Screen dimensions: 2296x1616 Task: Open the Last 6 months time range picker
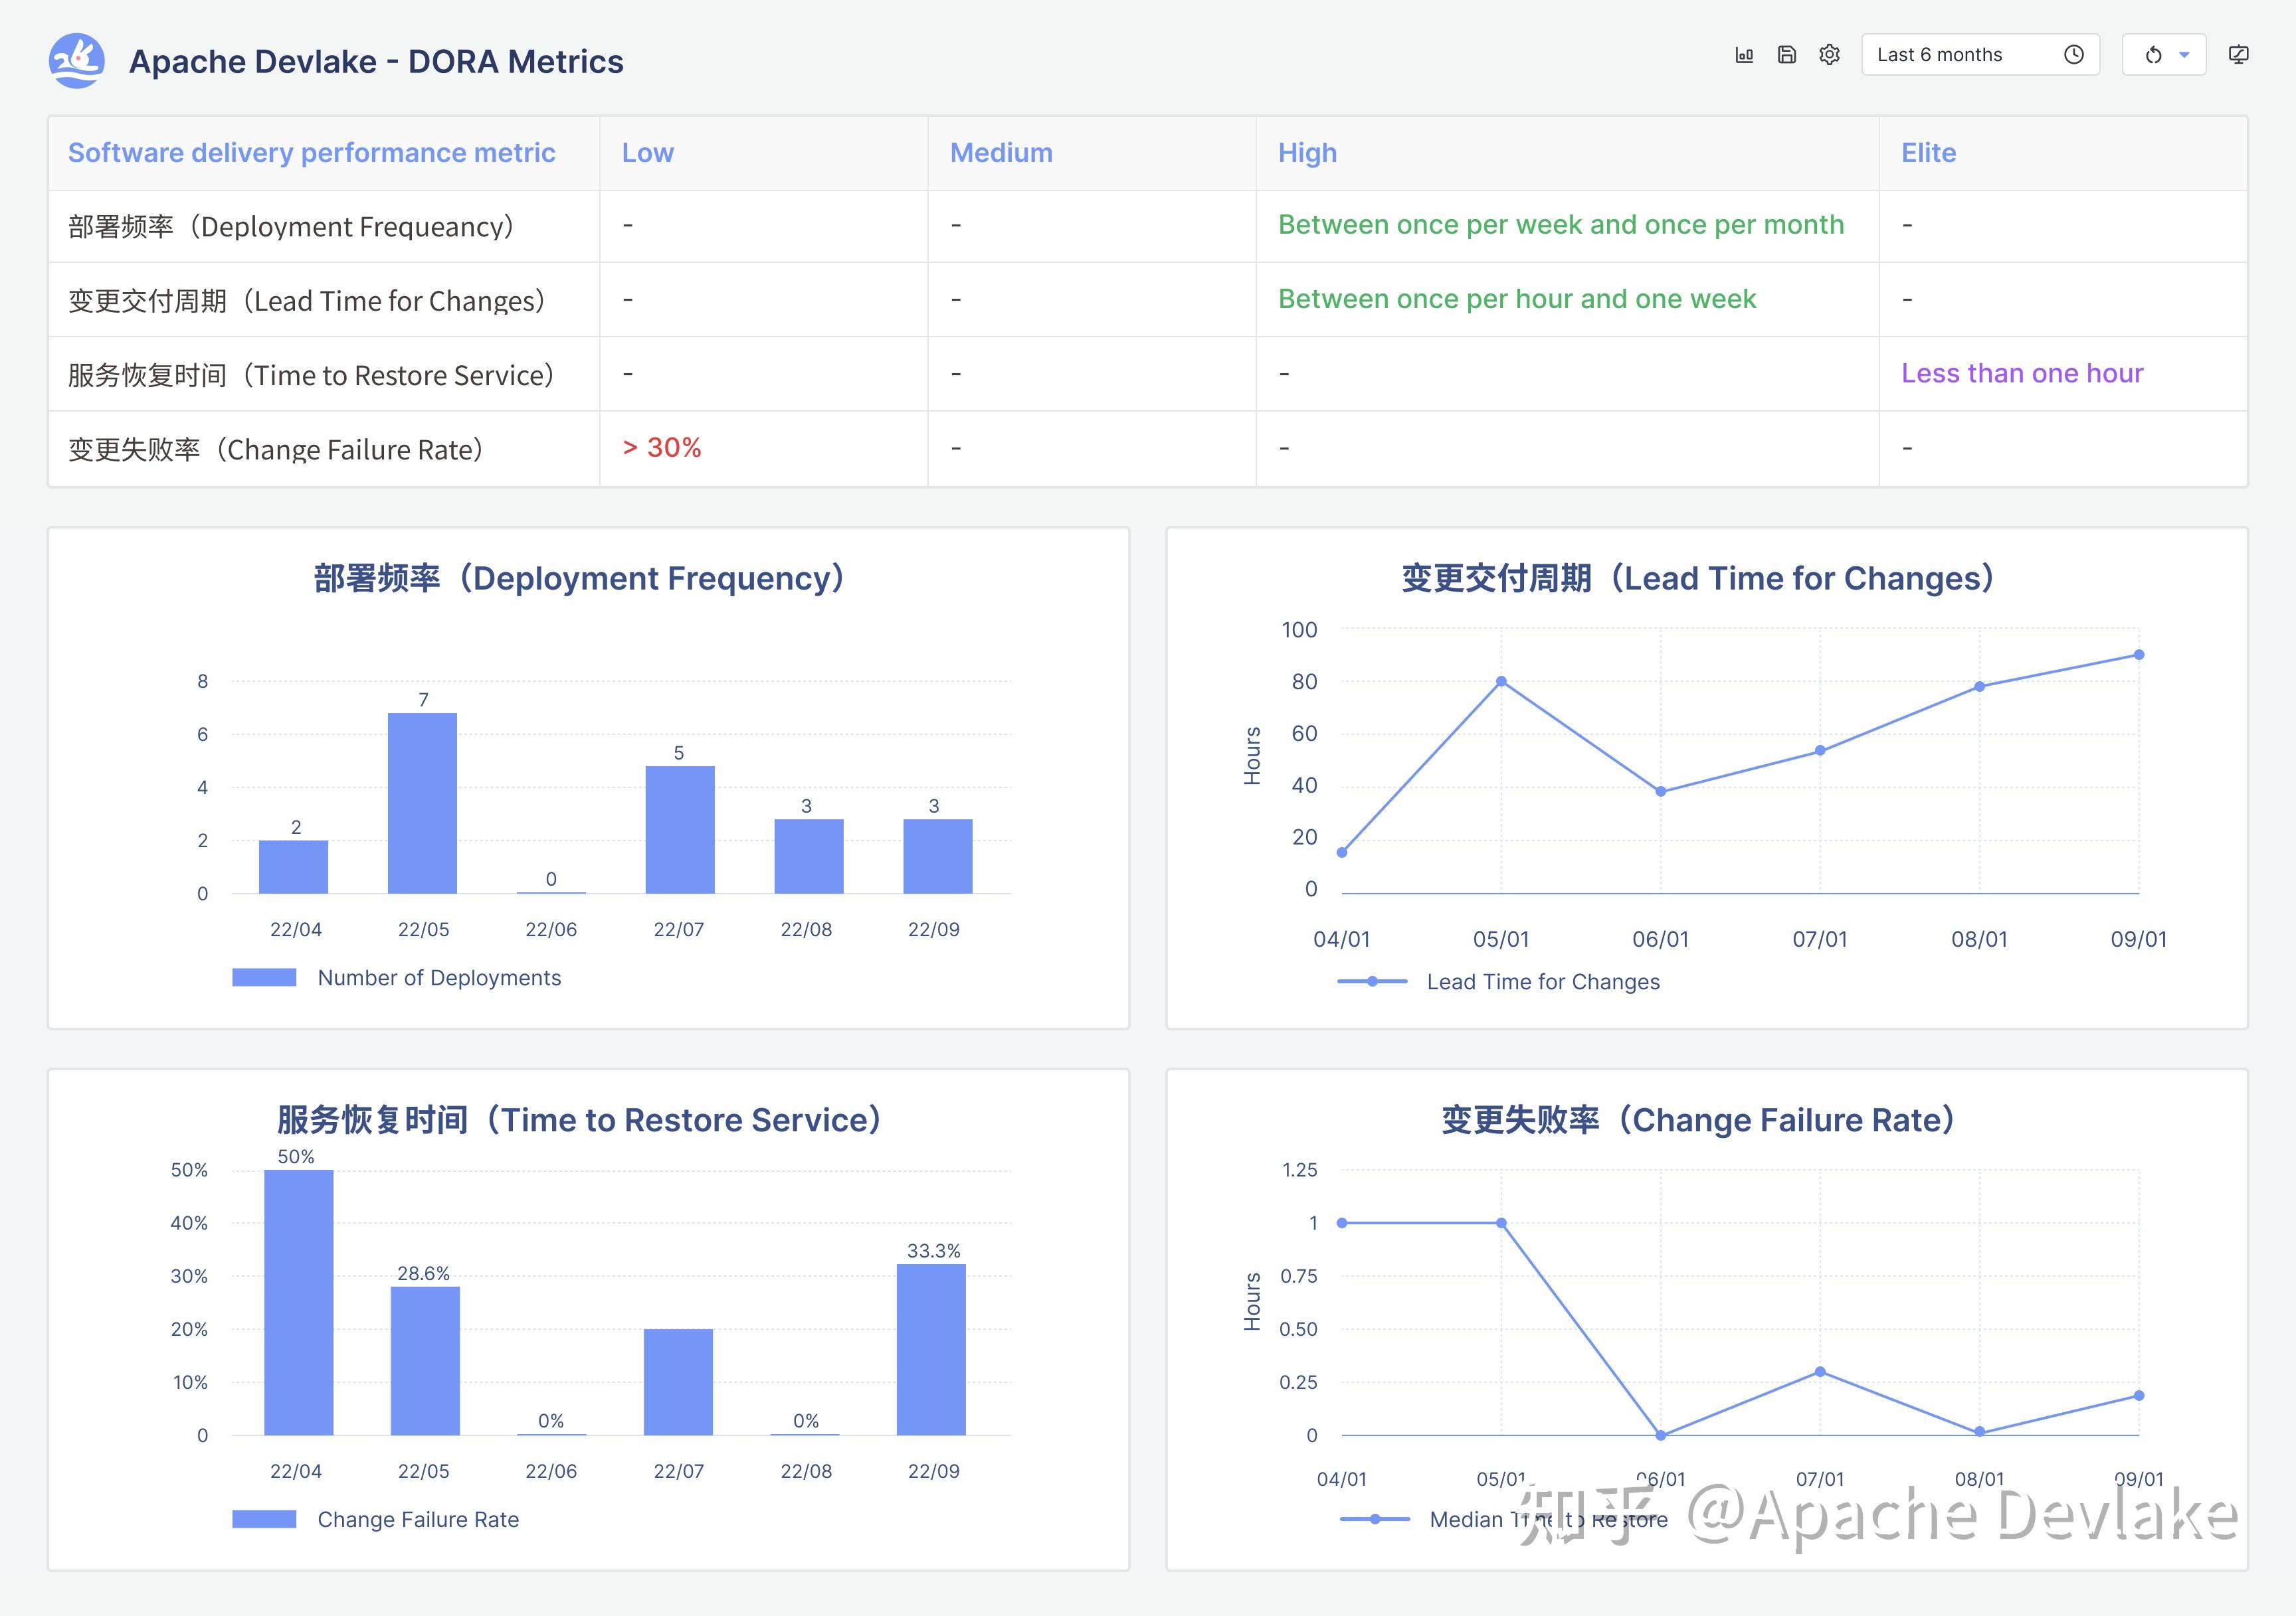click(1939, 55)
